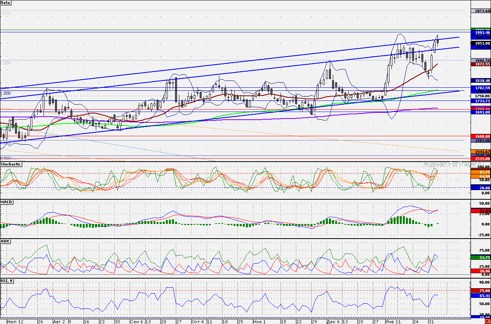Viewport: 491px width, 324px height.
Task: Click the blue 65.41 RSI value tag
Action: (481, 296)
